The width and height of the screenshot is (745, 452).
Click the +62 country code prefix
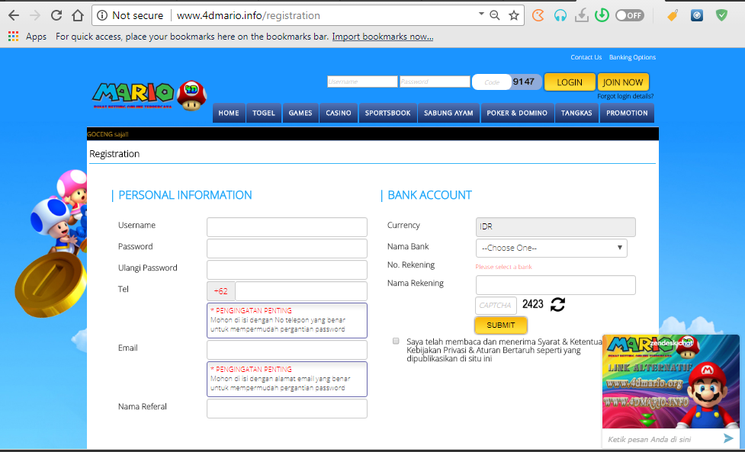pyautogui.click(x=221, y=291)
